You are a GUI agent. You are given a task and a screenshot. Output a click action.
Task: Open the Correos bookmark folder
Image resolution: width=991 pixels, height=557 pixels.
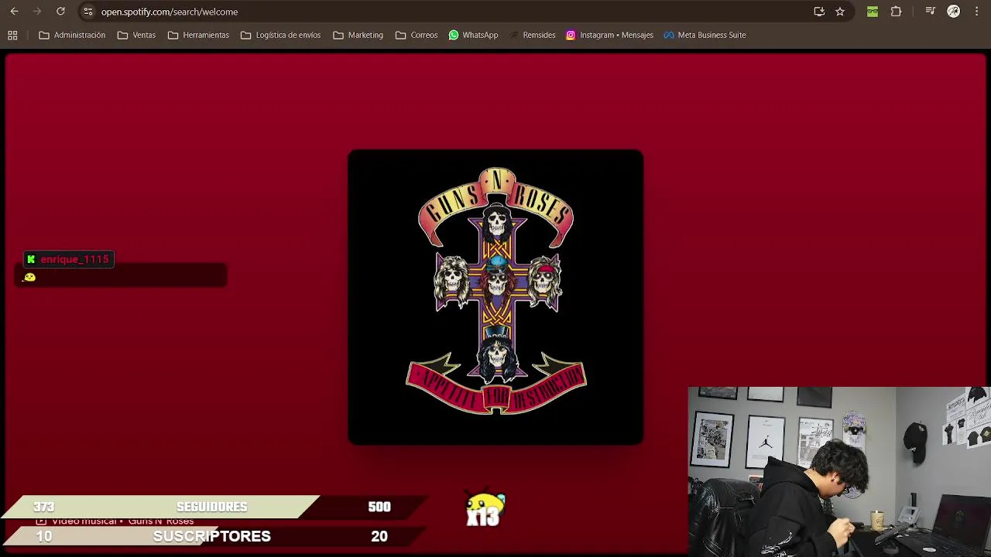click(x=417, y=35)
